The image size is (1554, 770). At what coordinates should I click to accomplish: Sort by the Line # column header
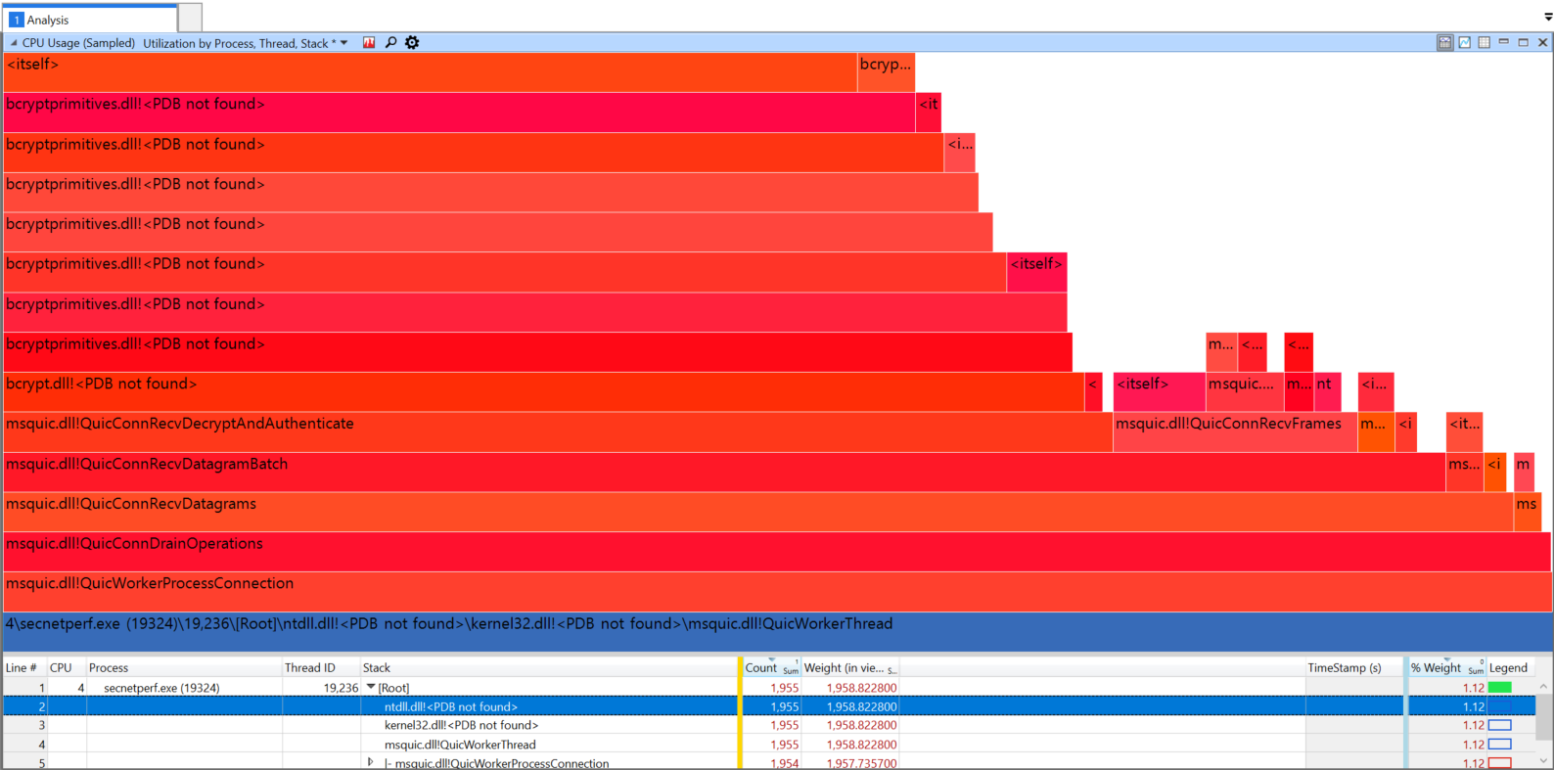coord(24,667)
